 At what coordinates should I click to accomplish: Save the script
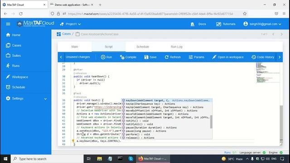click(150, 57)
